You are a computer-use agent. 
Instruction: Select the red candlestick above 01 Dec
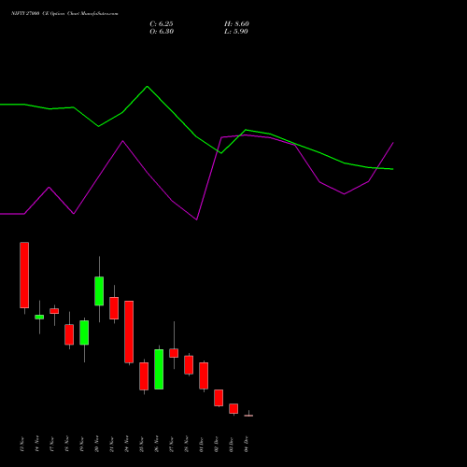(204, 375)
